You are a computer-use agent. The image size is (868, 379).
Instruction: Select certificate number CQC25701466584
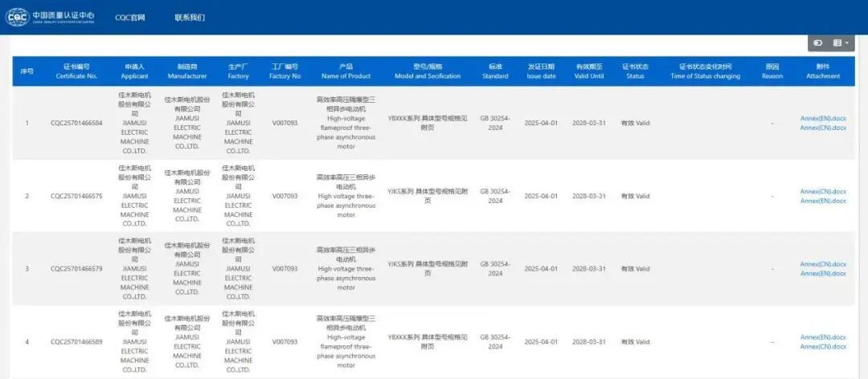pos(76,123)
